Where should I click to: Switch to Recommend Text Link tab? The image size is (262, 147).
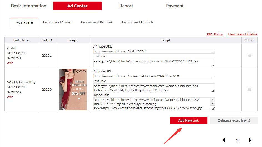[x=97, y=22]
